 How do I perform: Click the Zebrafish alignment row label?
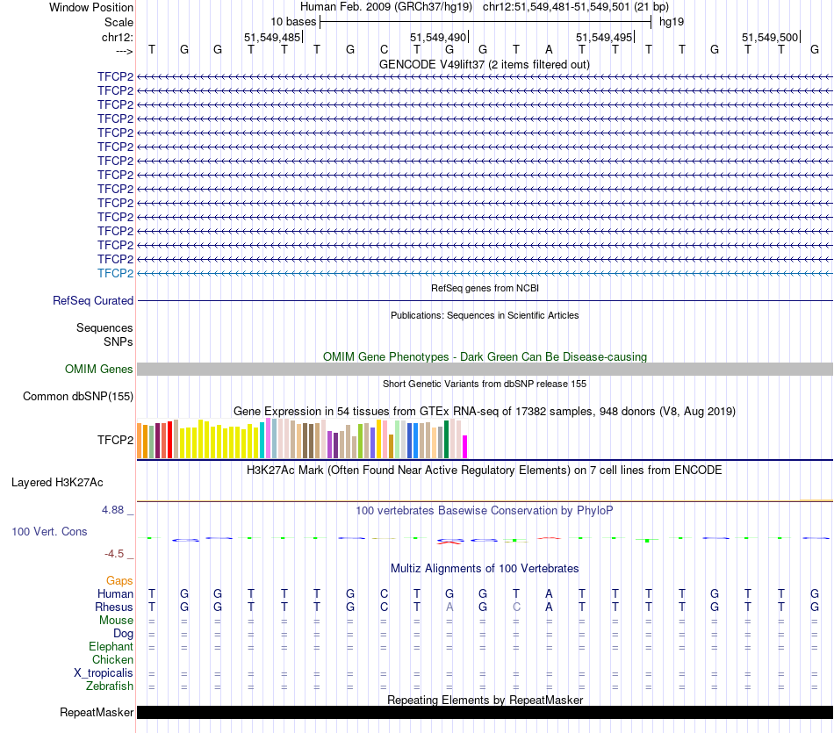click(x=110, y=686)
